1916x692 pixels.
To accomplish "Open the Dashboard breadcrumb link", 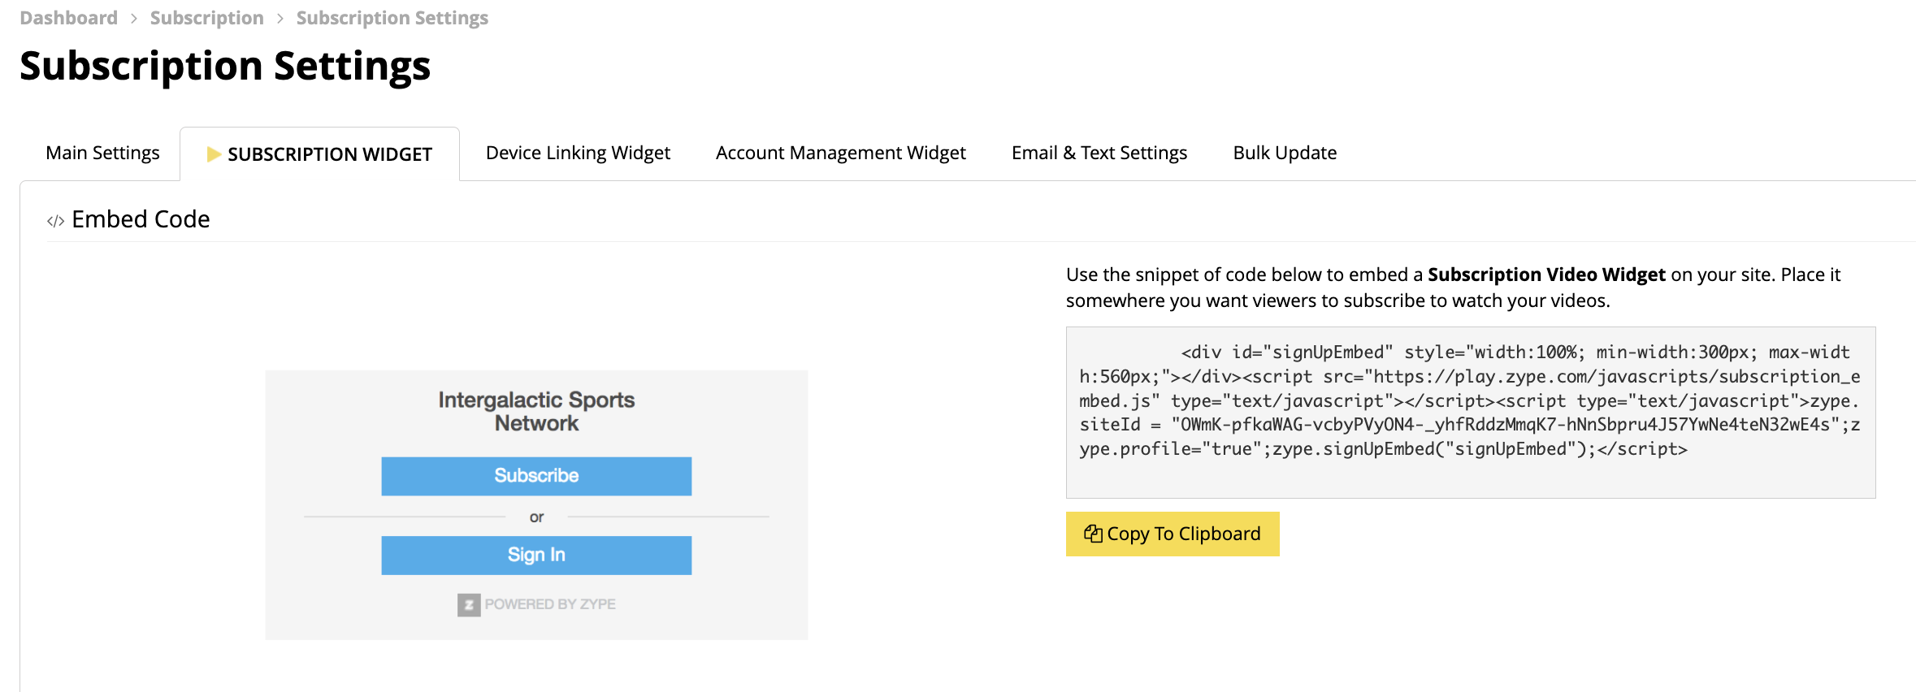I will (x=69, y=18).
